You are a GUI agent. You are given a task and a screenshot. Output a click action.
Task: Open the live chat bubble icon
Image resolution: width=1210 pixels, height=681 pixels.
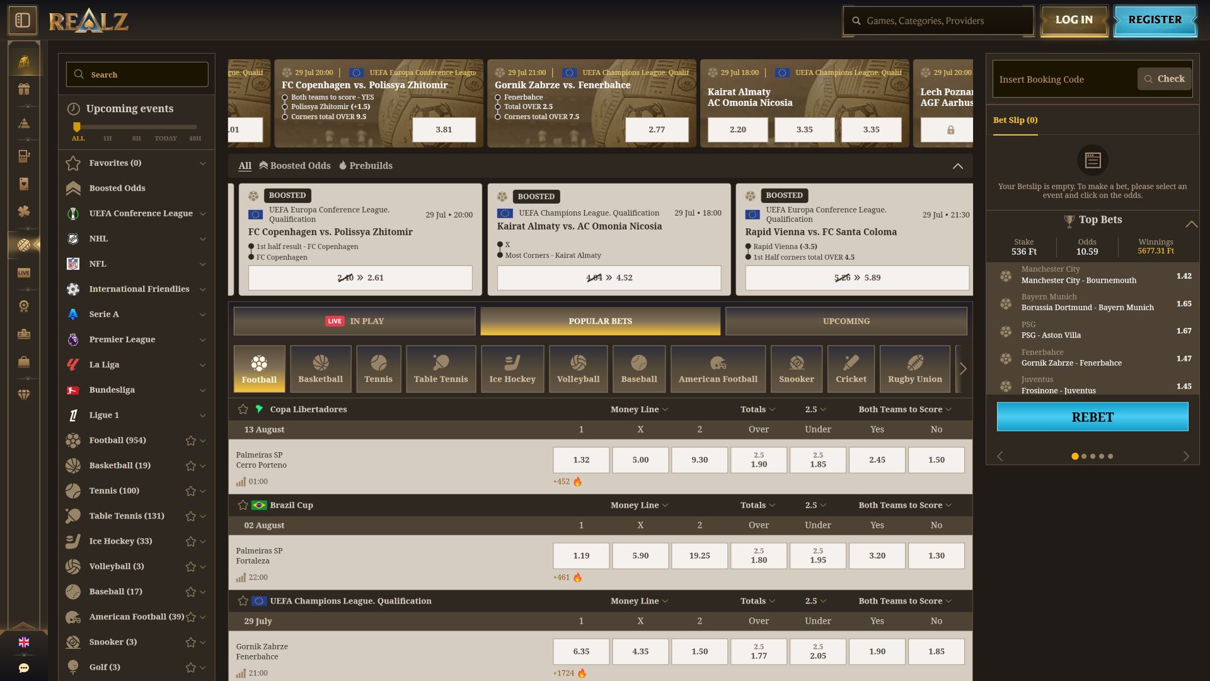[24, 668]
